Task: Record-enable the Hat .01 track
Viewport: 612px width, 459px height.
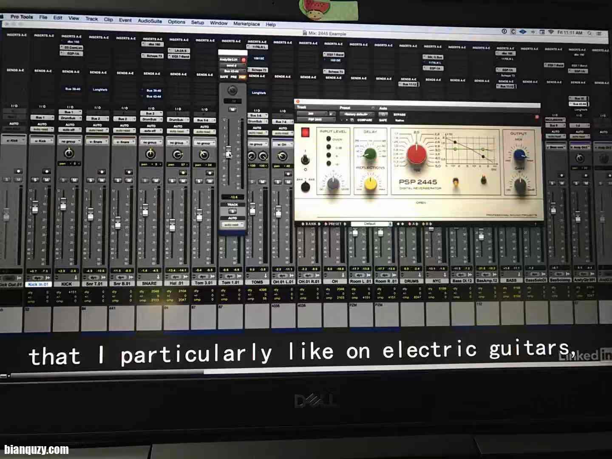Action: [x=183, y=173]
